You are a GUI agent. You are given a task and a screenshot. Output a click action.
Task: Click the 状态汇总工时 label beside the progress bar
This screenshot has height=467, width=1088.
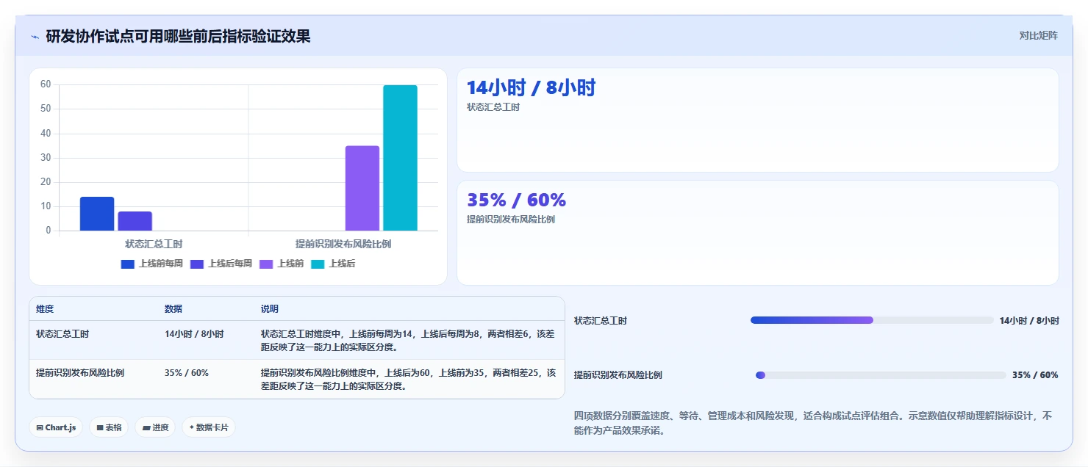pos(601,321)
